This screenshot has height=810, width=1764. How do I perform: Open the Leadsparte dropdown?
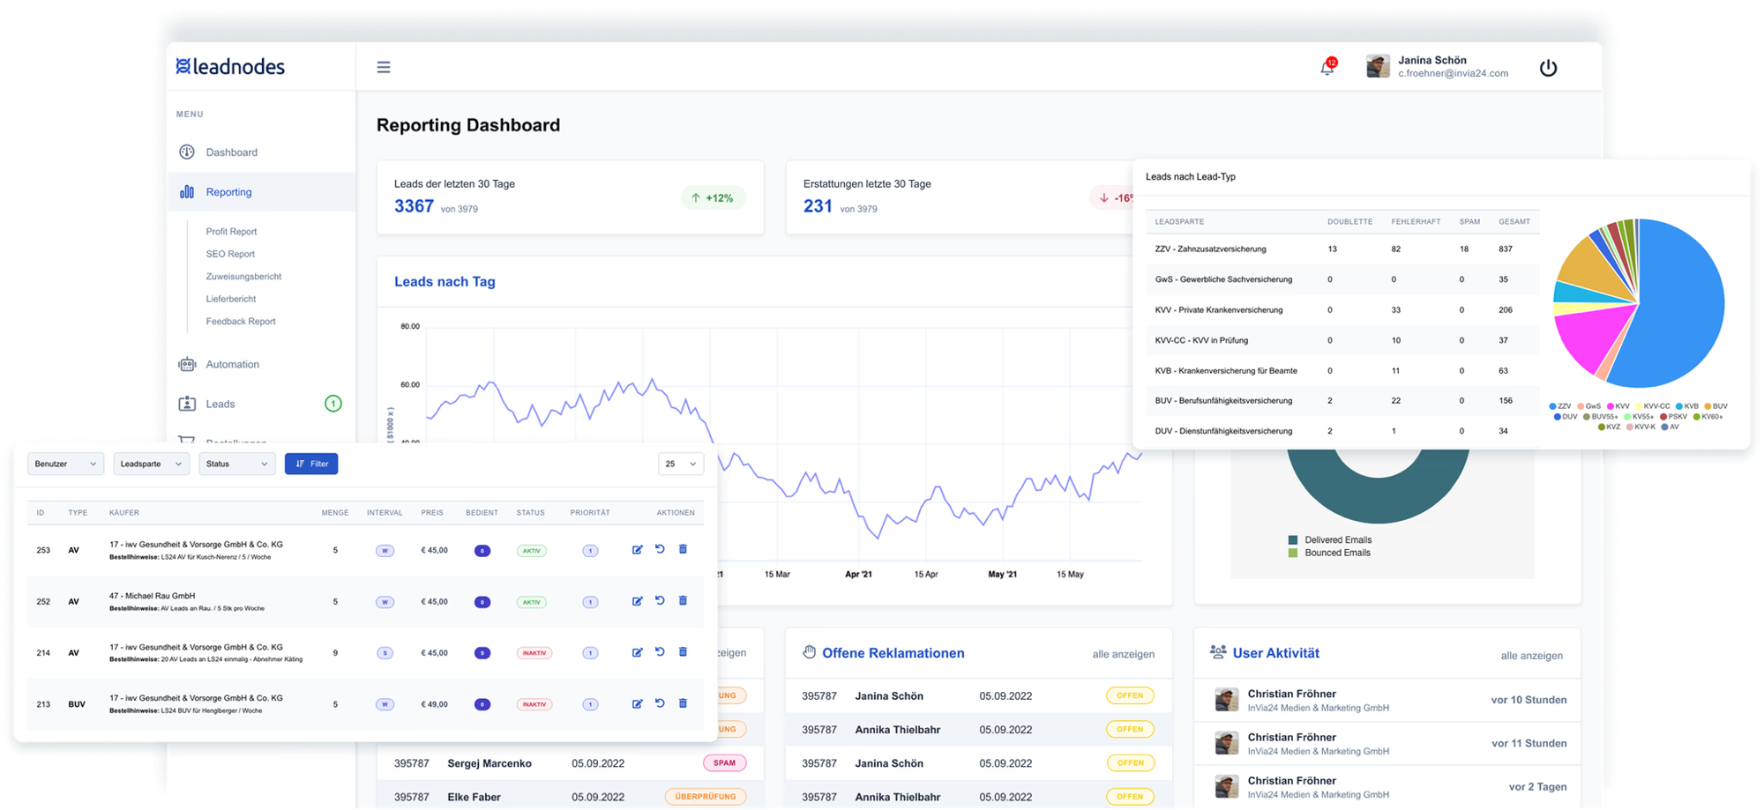pyautogui.click(x=151, y=464)
